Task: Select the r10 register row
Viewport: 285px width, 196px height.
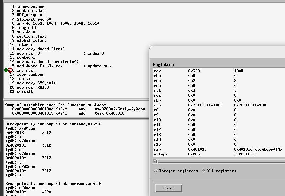Action: coord(219,120)
